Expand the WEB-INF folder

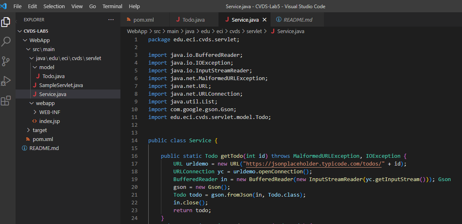[x=35, y=112]
